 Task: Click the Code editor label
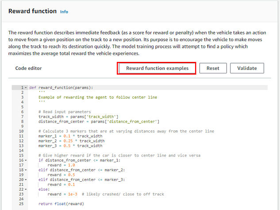click(x=29, y=69)
